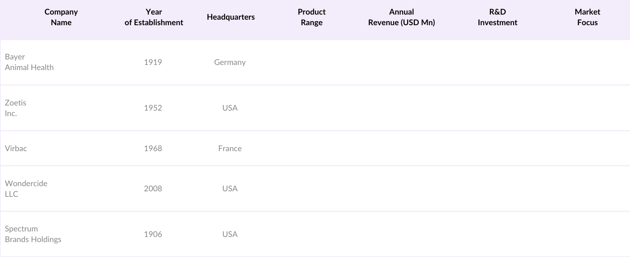This screenshot has height=257, width=630.
Task: Select the Headquarters column header
Action: 231,17
